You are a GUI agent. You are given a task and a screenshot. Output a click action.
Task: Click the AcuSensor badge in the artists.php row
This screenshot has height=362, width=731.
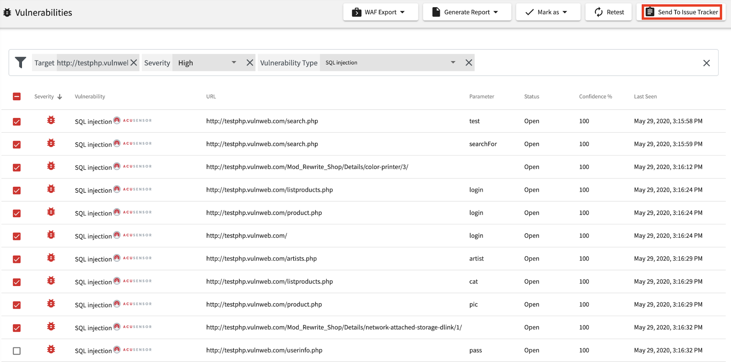tap(132, 258)
